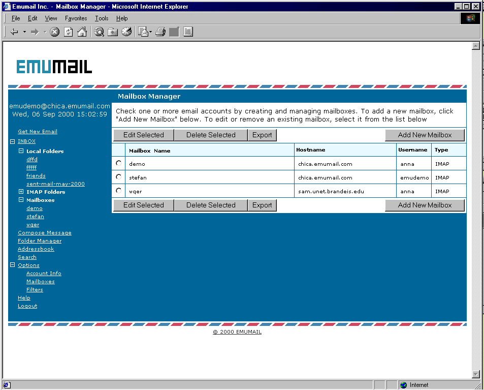
Task: Select the demo mailbox radio button
Action: click(119, 163)
